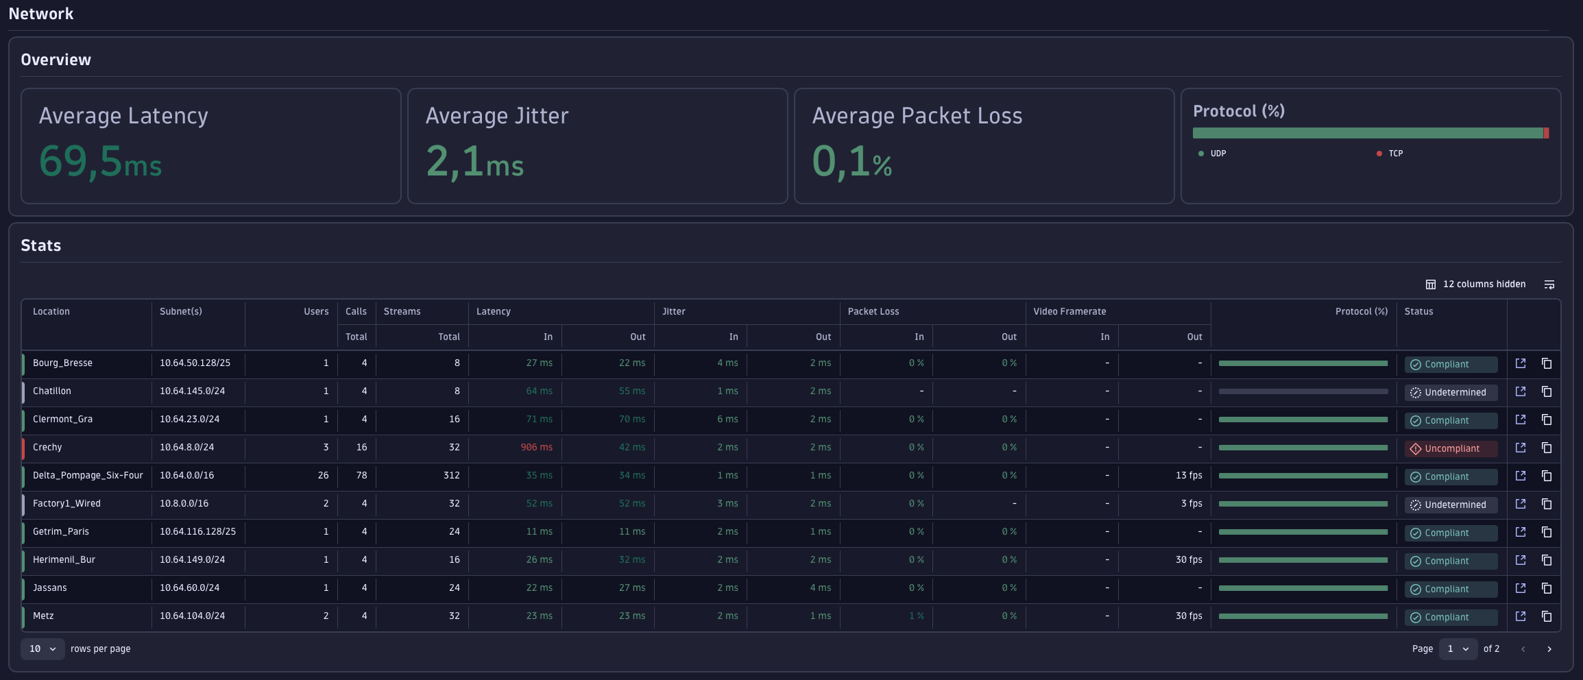Copy the Jassans row data
The image size is (1583, 680).
[1547, 588]
